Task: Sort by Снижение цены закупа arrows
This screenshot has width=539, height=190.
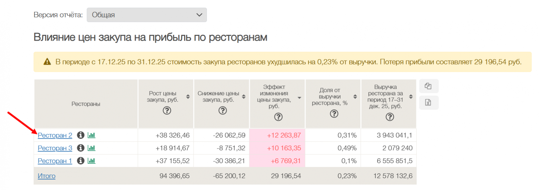Action: (244, 97)
